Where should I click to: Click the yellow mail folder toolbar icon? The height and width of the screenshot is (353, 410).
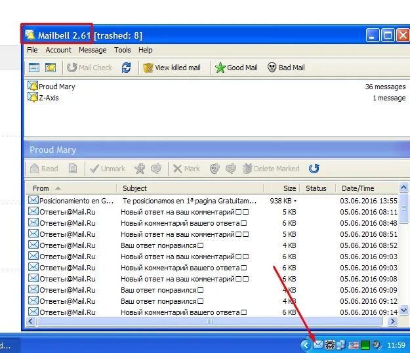pos(51,68)
